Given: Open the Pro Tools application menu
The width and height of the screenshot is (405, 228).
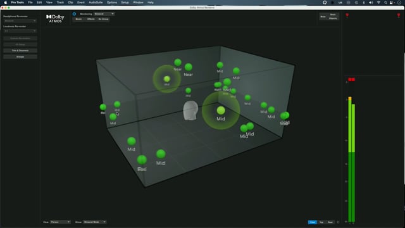Looking at the screenshot, I should [x=17, y=3].
